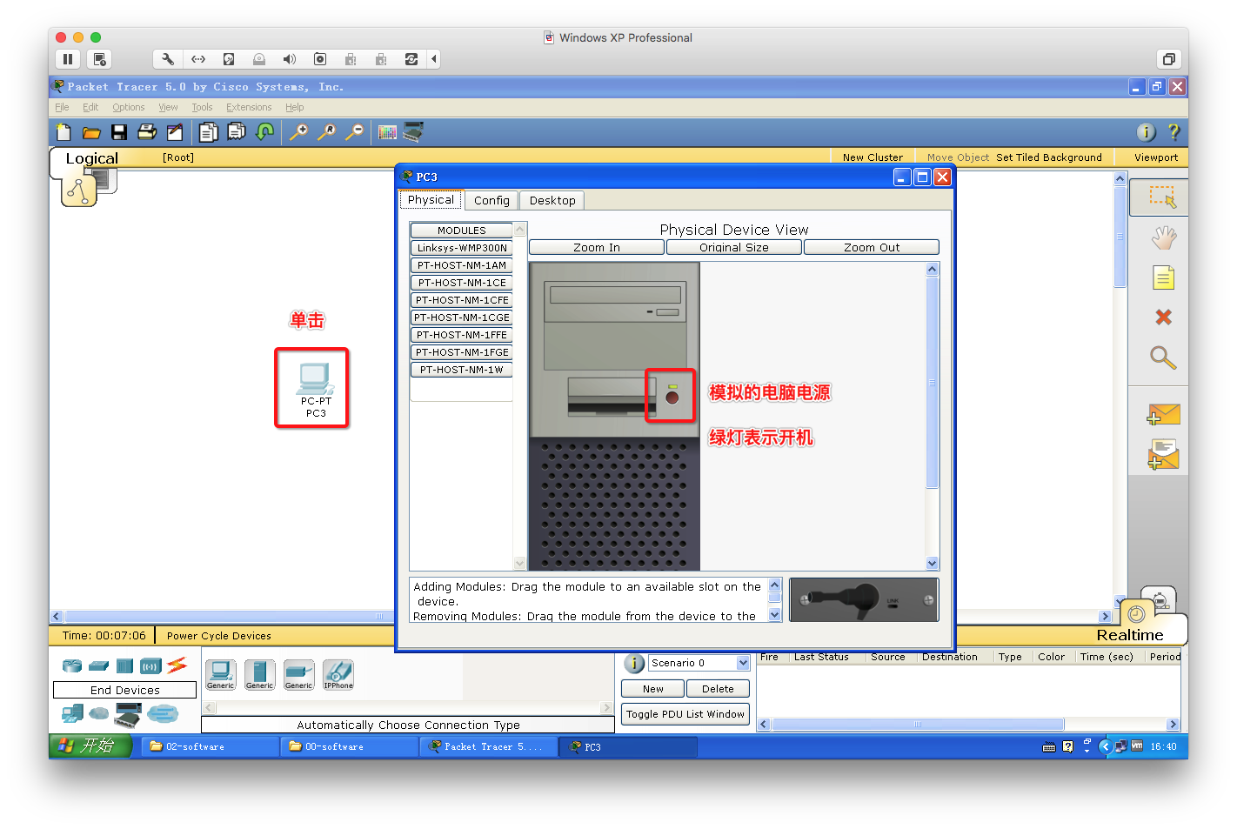
Task: Select the Connections lightning bolt icon
Action: pyautogui.click(x=177, y=665)
